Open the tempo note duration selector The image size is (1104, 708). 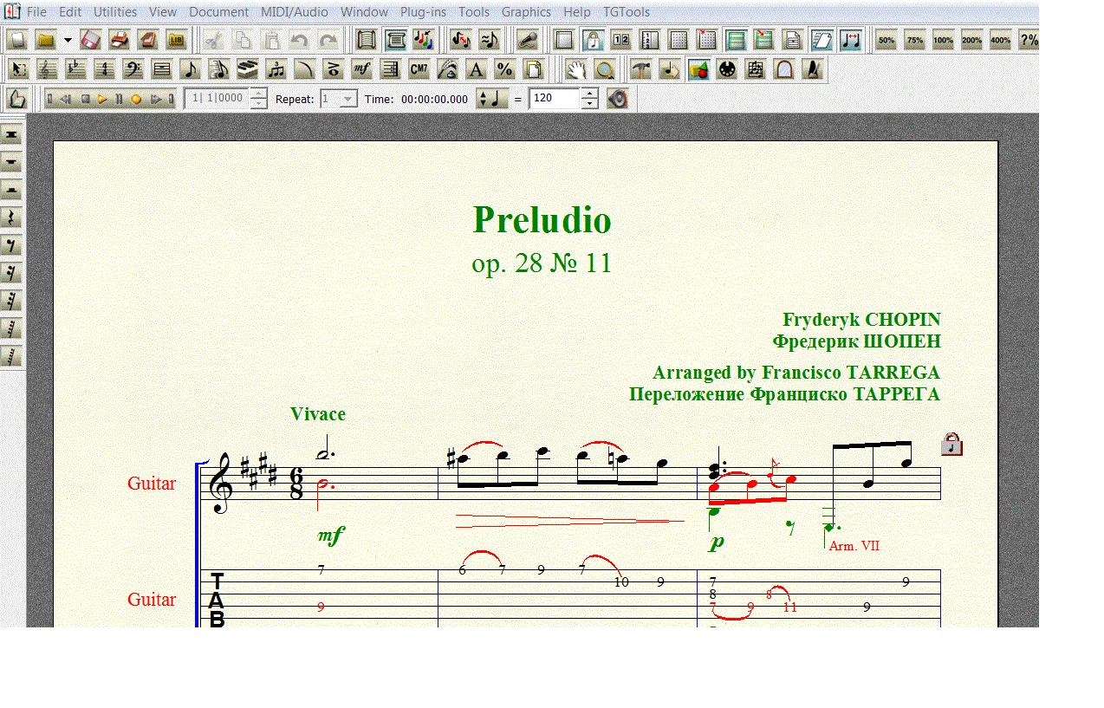pos(492,99)
